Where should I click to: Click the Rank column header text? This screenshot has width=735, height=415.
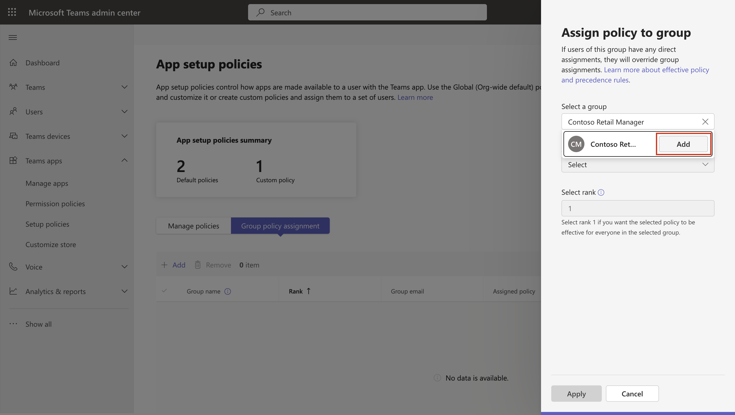[x=296, y=291]
